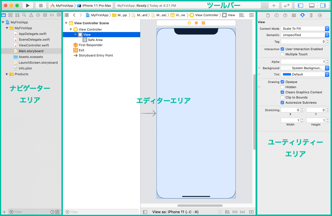Select ViewController.swift in the navigator
332x216 pixels.
33,45
